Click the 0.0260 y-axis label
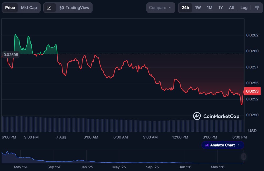264x171 pixels. tap(252, 51)
